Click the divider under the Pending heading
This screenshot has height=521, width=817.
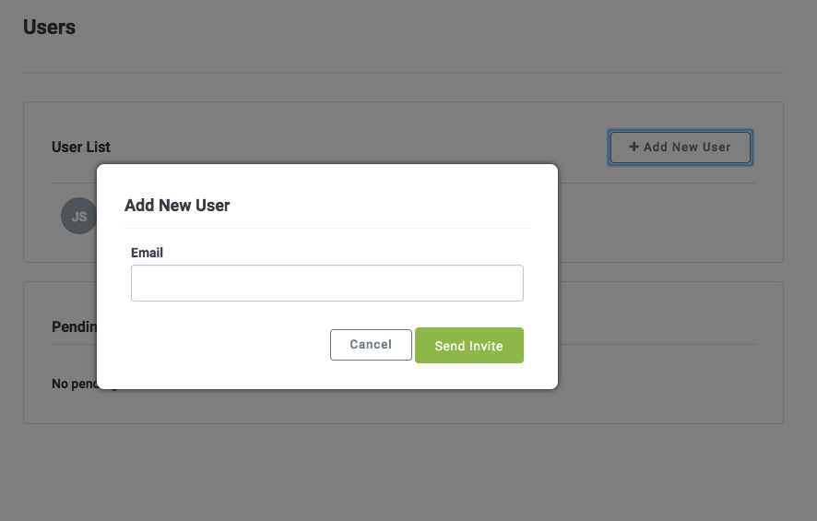656,344
